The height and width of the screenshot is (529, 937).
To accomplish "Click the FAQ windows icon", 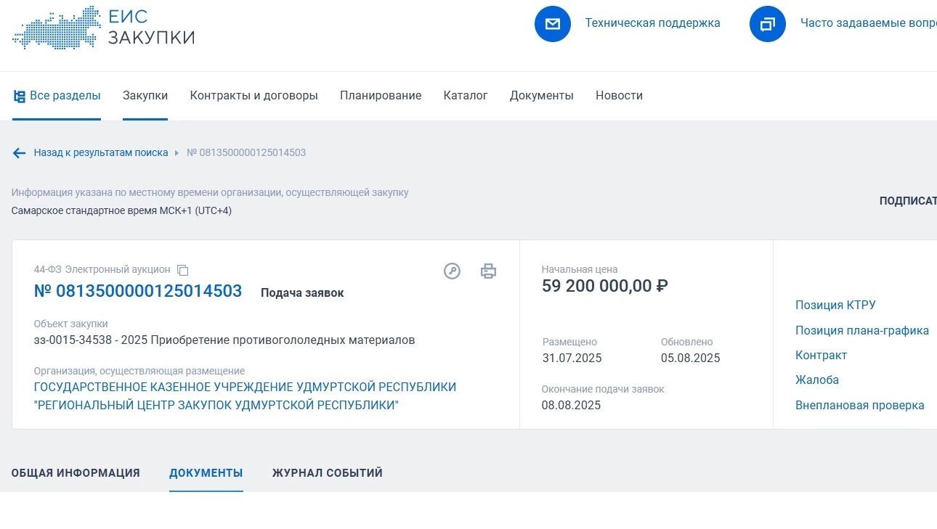I will tap(768, 24).
